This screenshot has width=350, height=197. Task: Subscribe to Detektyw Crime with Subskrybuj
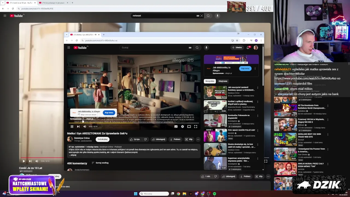point(103,139)
